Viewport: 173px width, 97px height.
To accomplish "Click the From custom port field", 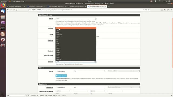I will (80, 91).
